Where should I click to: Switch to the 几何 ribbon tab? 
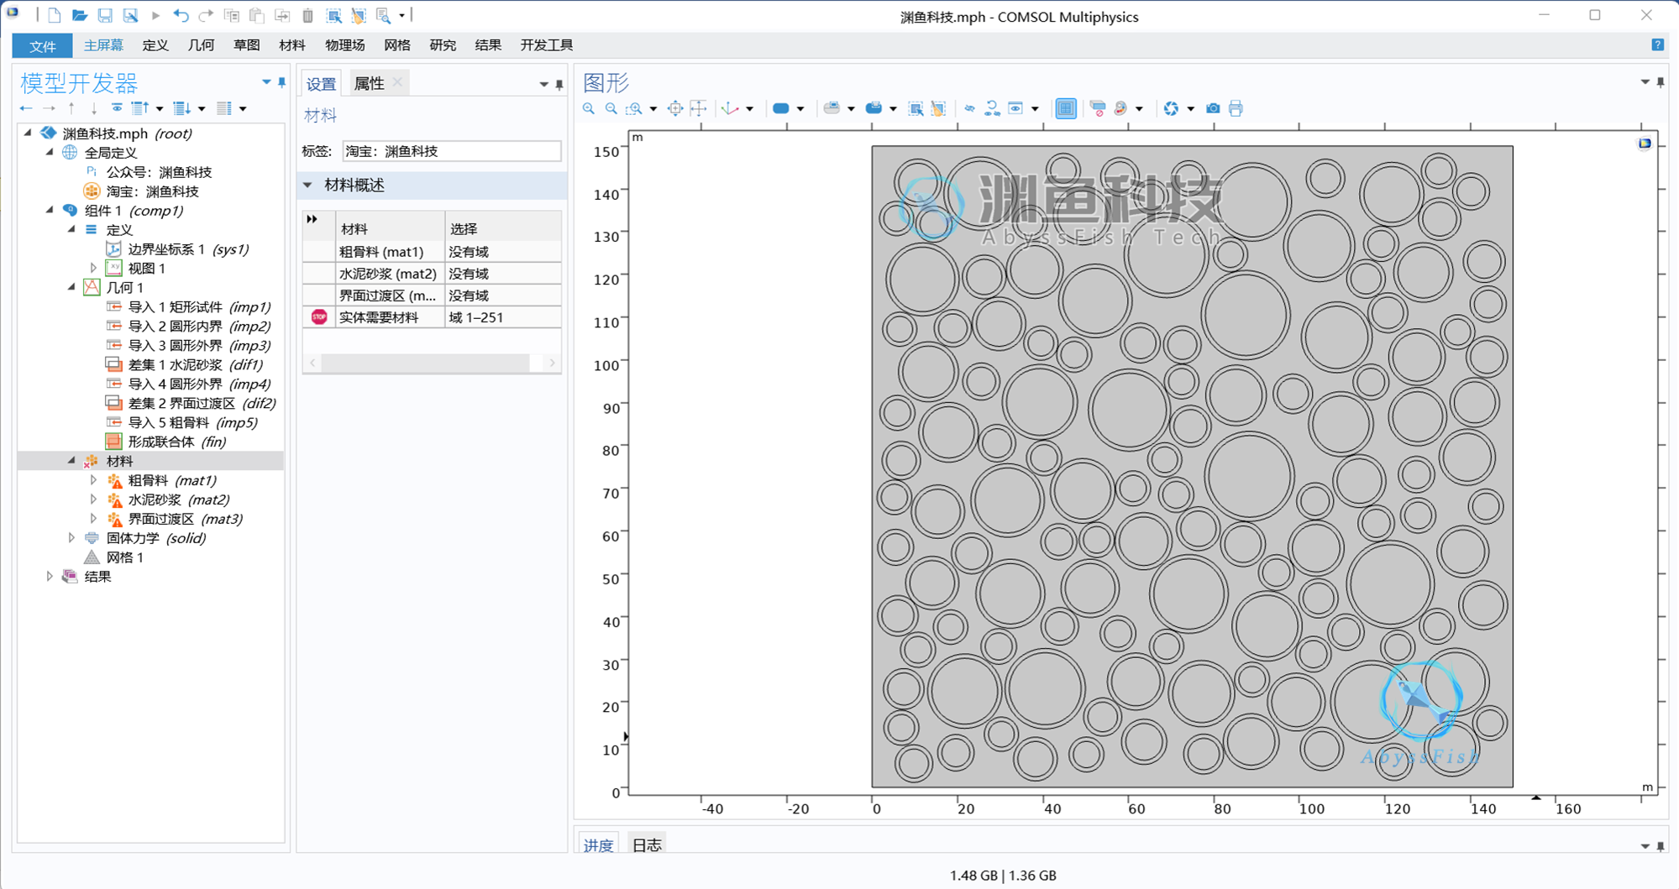201,45
